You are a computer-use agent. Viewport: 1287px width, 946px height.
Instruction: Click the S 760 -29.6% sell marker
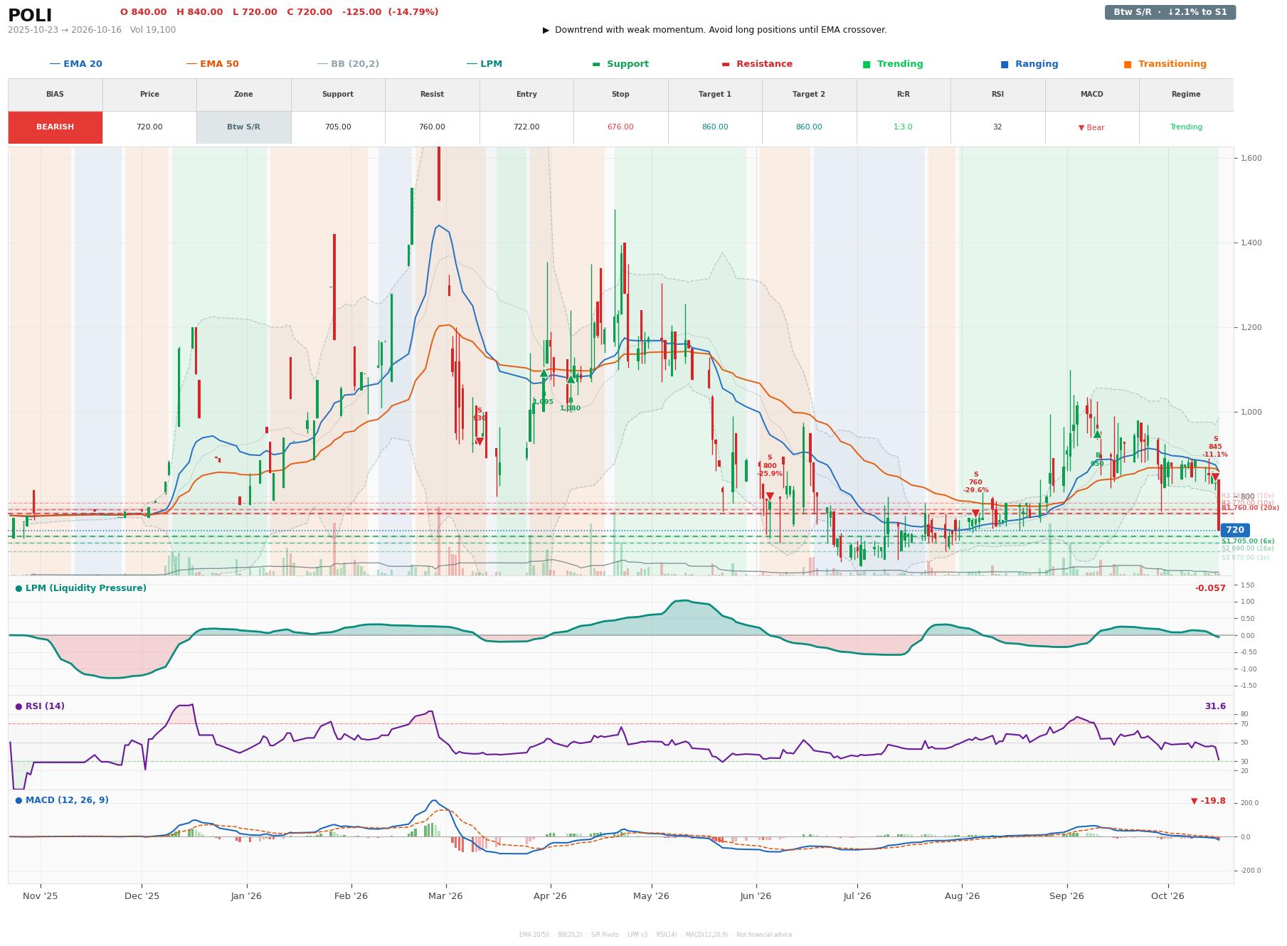coord(975,482)
